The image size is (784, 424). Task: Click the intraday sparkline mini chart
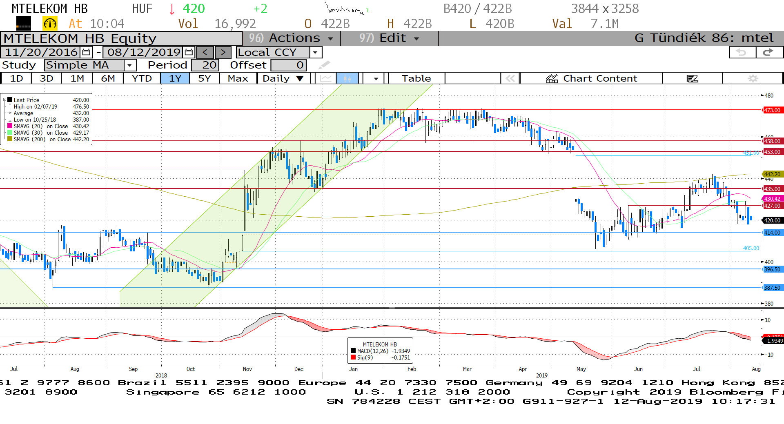point(347,9)
